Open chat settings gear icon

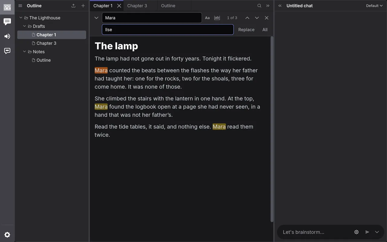pyautogui.click(x=356, y=232)
